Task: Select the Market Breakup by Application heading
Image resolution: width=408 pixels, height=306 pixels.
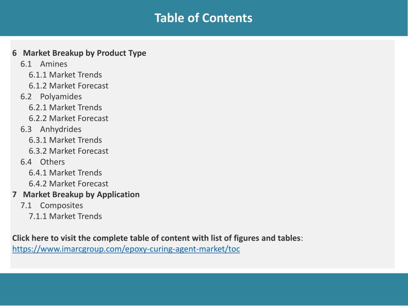Action: [x=76, y=194]
